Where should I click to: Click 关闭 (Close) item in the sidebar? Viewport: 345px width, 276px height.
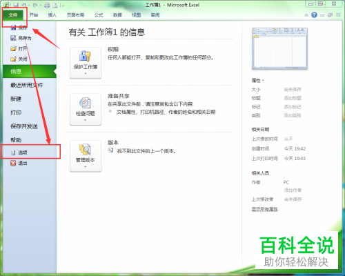click(x=19, y=59)
